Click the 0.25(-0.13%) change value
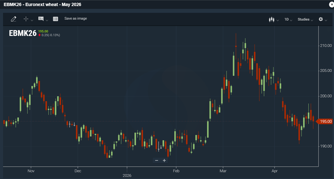The width and height of the screenshot is (334, 179). coord(51,35)
